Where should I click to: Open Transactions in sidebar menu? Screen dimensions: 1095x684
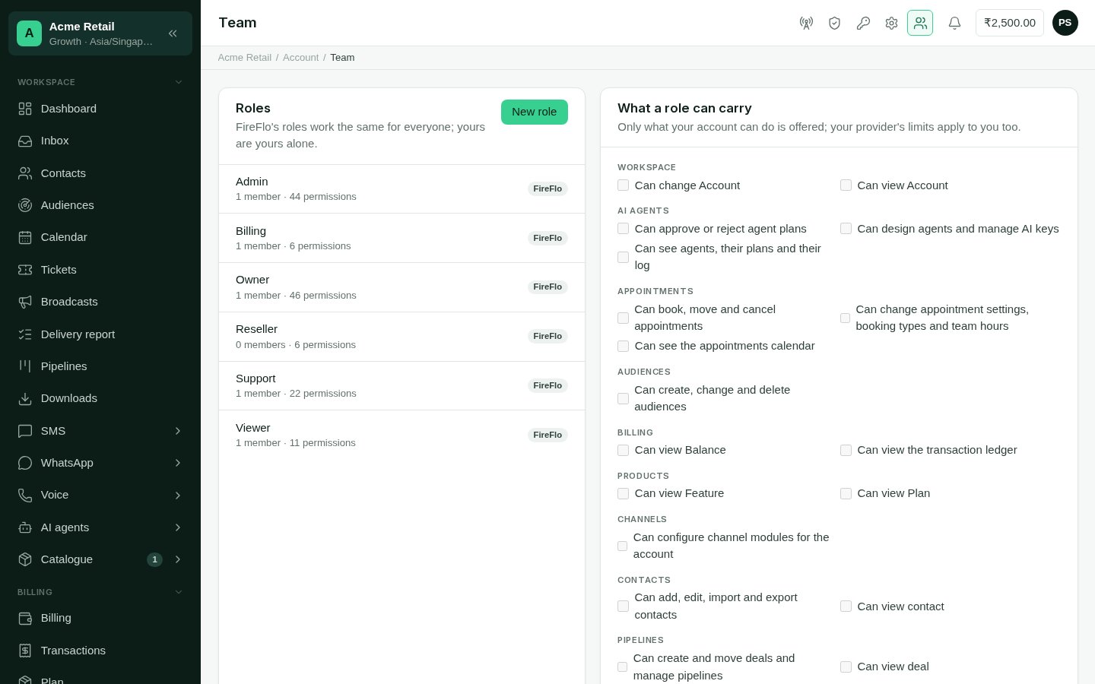tap(100, 651)
